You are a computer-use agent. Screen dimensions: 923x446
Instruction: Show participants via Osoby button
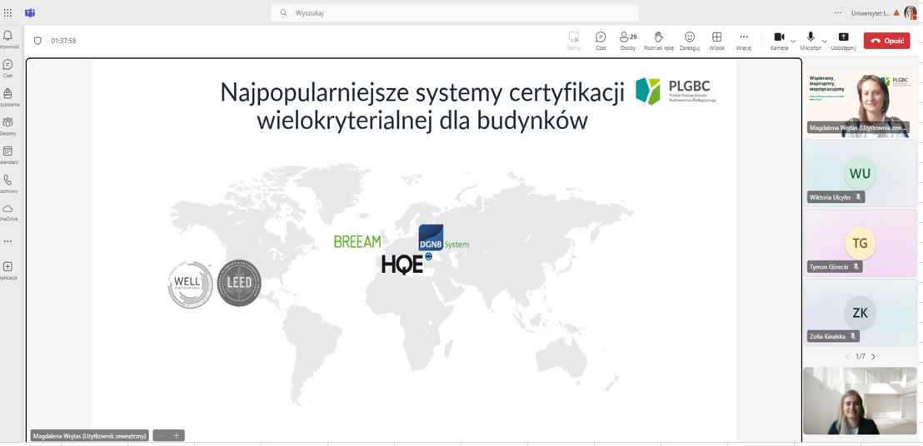click(627, 41)
